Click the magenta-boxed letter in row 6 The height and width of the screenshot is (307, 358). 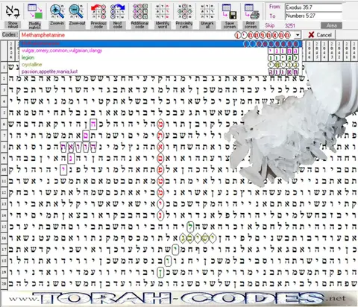point(93,124)
